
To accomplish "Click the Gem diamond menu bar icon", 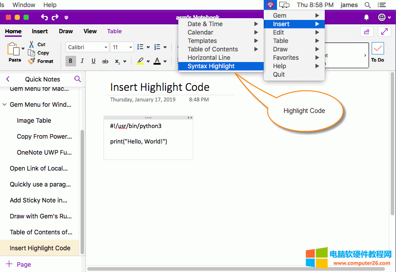I will 270,5.
